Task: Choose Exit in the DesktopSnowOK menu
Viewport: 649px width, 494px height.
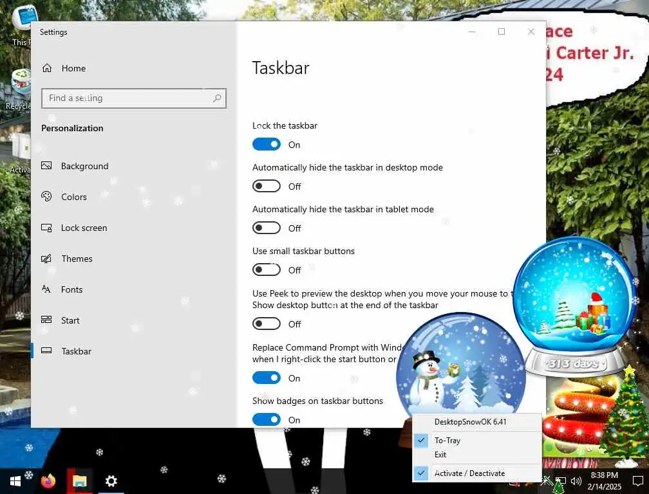Action: click(477, 455)
